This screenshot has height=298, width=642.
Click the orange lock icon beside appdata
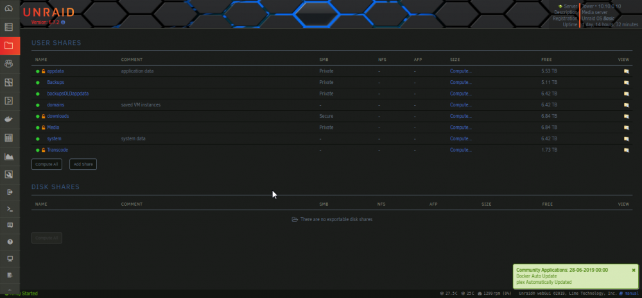pos(43,71)
